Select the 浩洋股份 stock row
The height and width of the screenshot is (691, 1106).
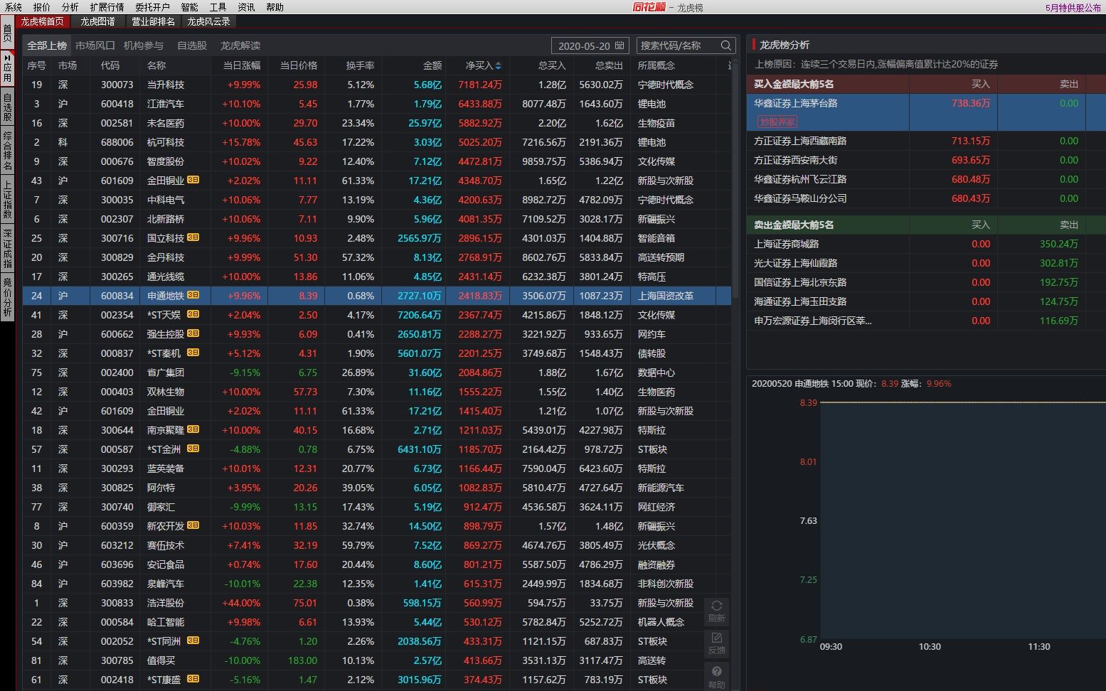pos(377,603)
